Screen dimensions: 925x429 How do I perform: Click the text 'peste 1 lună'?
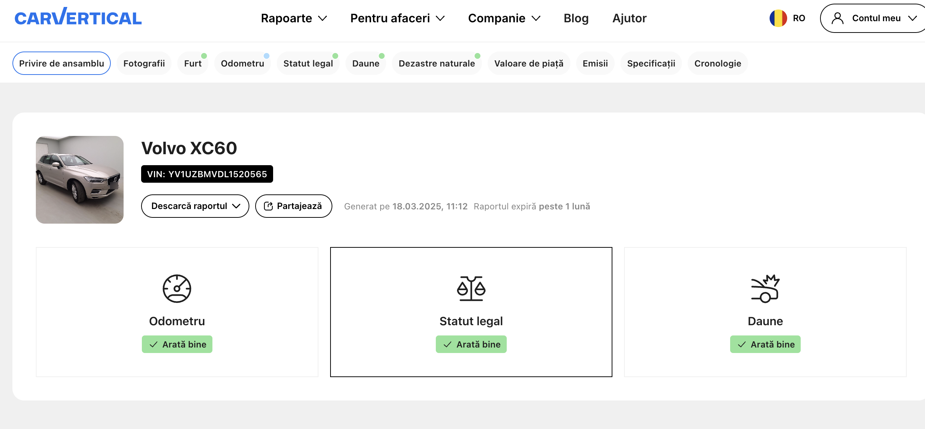[x=565, y=206]
